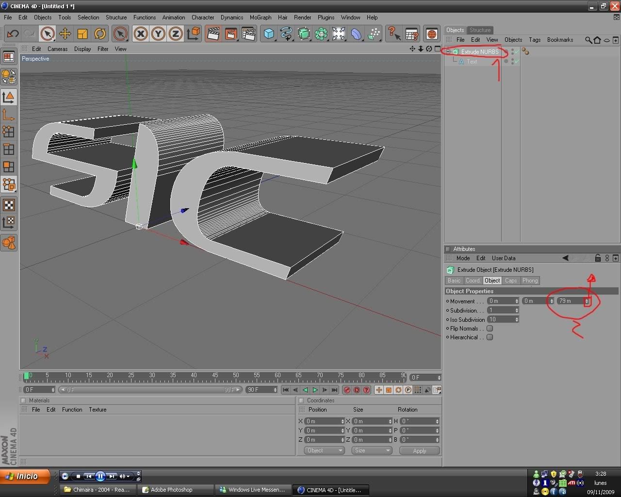Viewport: 621px width, 497px height.
Task: Select the Text object in Objects list
Action: [x=472, y=62]
